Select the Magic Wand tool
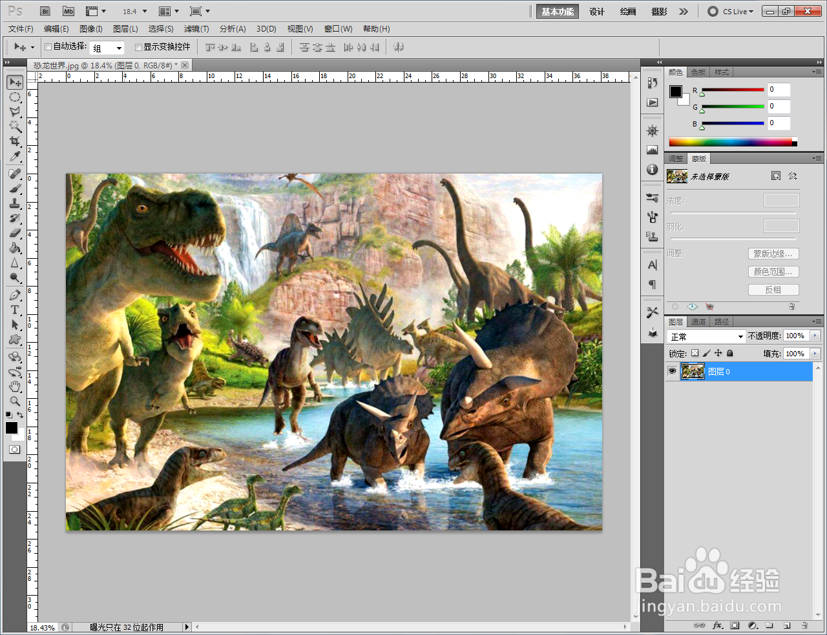The width and height of the screenshot is (827, 635). click(x=16, y=126)
